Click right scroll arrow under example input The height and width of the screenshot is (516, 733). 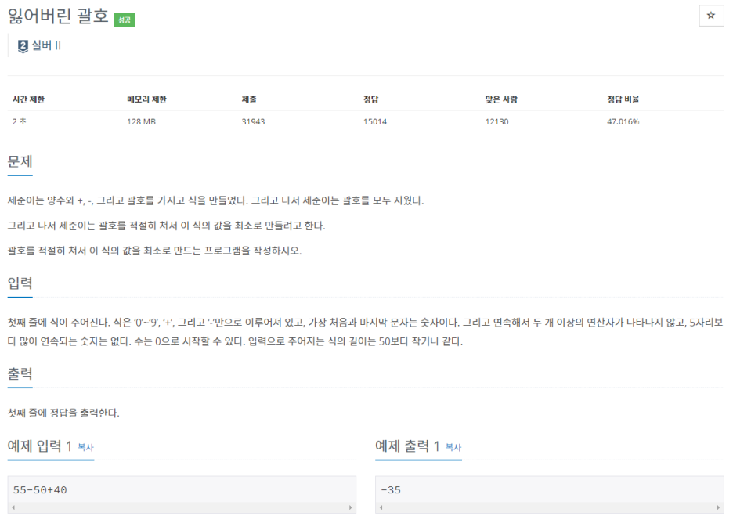(x=351, y=507)
